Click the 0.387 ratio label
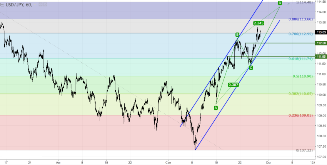This screenshot has width=327, height=165. (233, 85)
